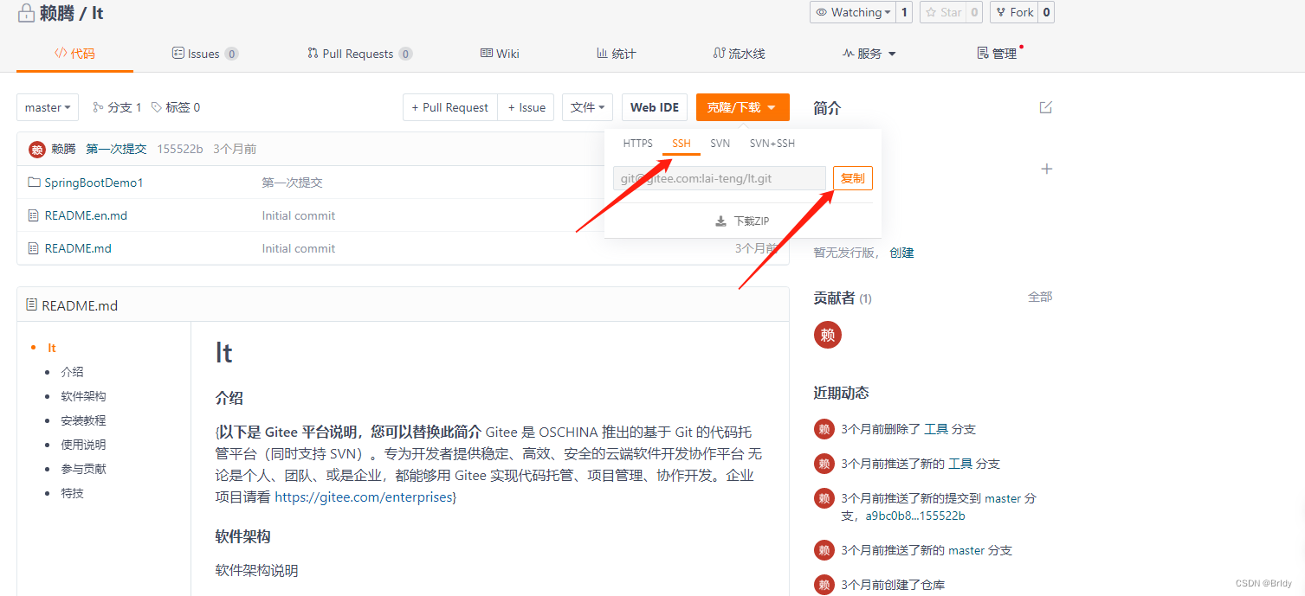Image resolution: width=1305 pixels, height=596 pixels.
Task: Toggle the 克隆/下载 dropdown button
Action: tap(743, 107)
